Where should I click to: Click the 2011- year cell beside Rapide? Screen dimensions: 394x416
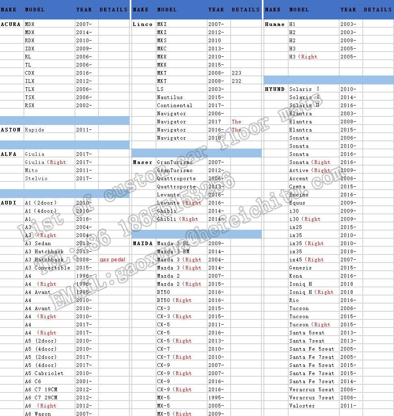tap(87, 130)
